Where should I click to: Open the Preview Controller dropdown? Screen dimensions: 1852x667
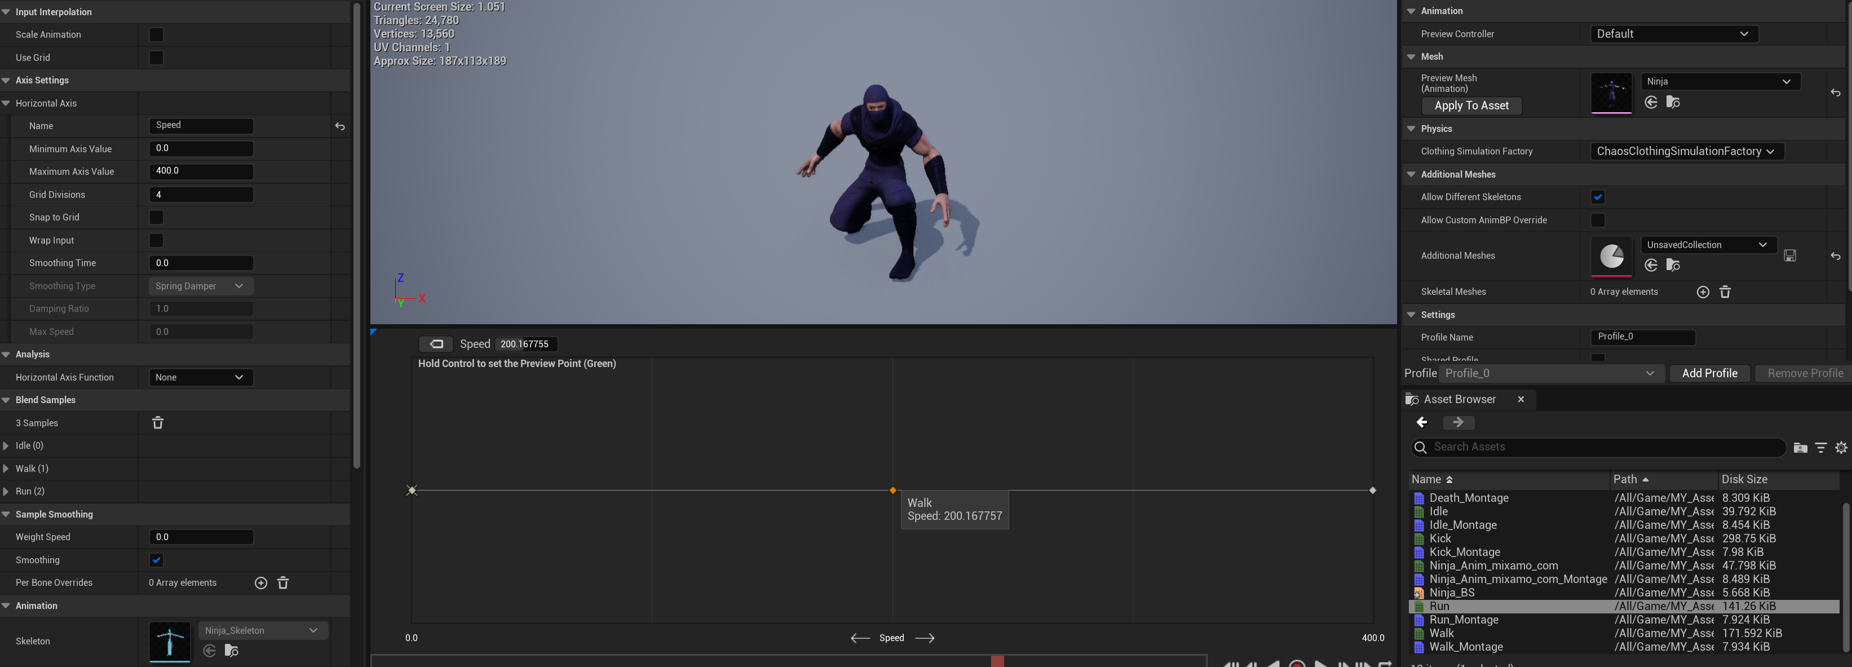pyautogui.click(x=1673, y=34)
